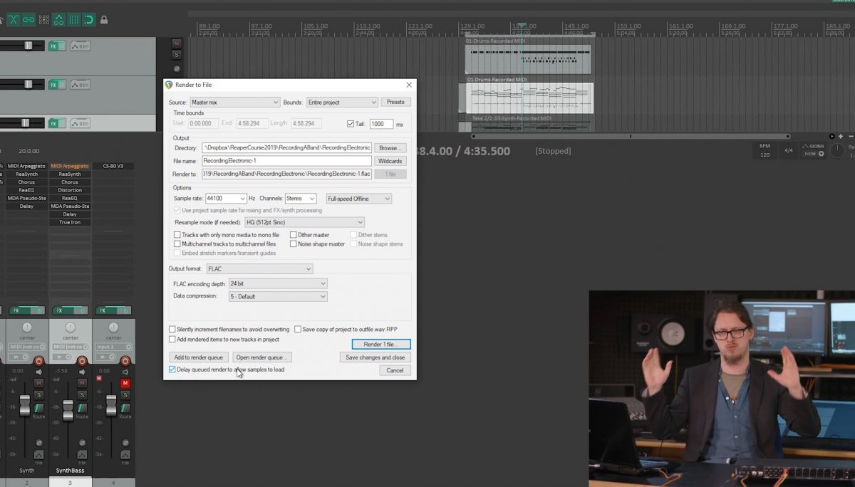Open the grid settings toolbar icon
The image size is (855, 487).
click(x=73, y=20)
